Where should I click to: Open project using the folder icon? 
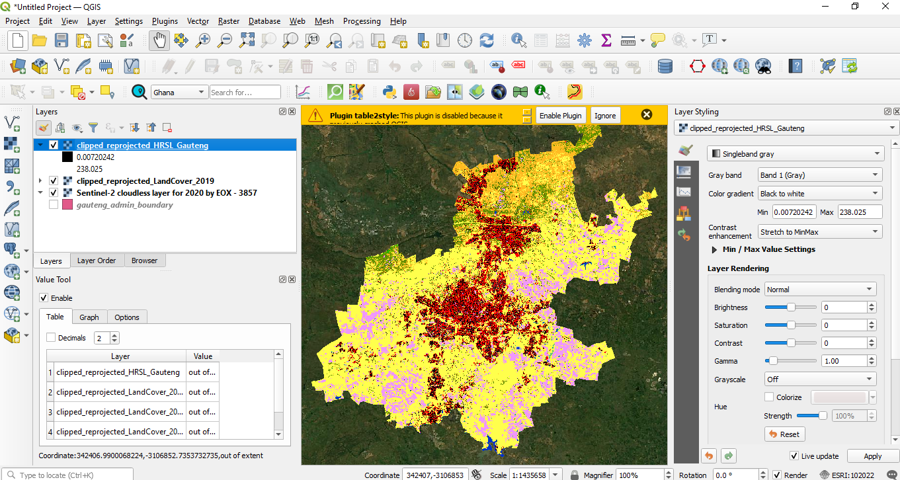click(40, 41)
